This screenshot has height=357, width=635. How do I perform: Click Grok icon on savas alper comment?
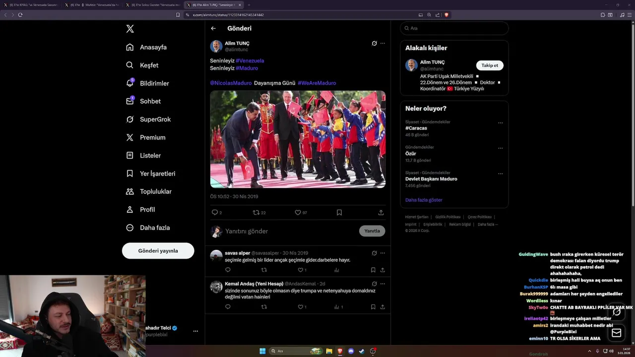pos(375,253)
